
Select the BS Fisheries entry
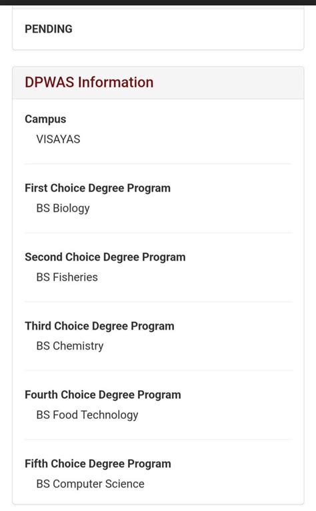tap(67, 277)
